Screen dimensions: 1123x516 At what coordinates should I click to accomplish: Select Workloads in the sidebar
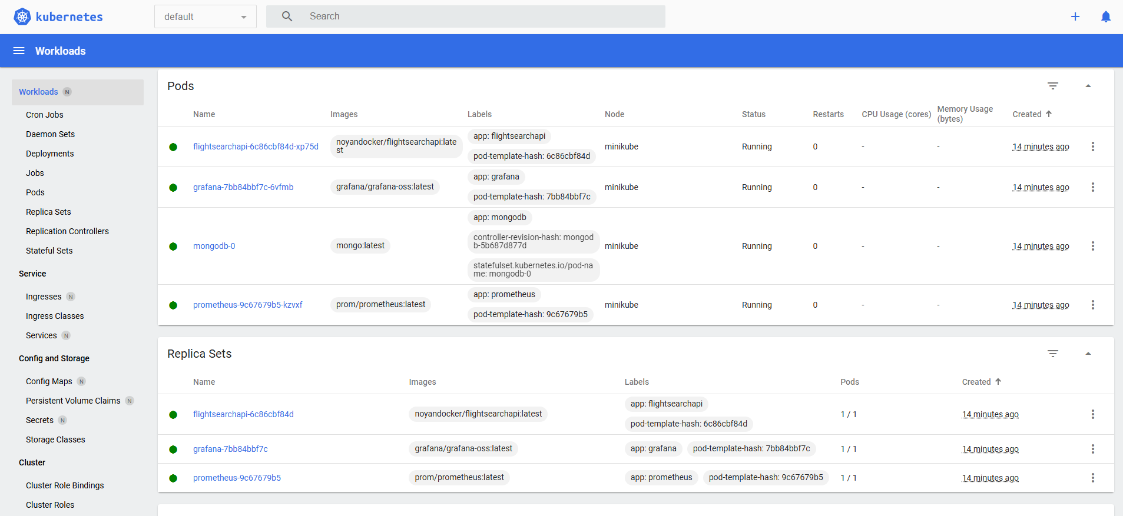coord(78,92)
